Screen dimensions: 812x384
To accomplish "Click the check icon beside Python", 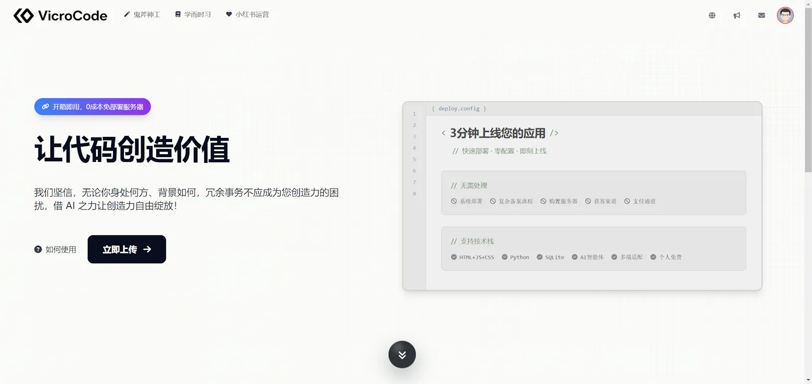I will point(504,257).
